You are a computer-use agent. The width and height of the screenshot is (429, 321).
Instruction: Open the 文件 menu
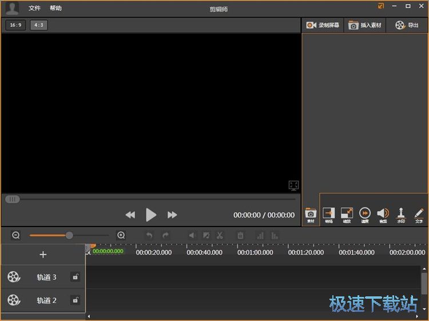34,8
